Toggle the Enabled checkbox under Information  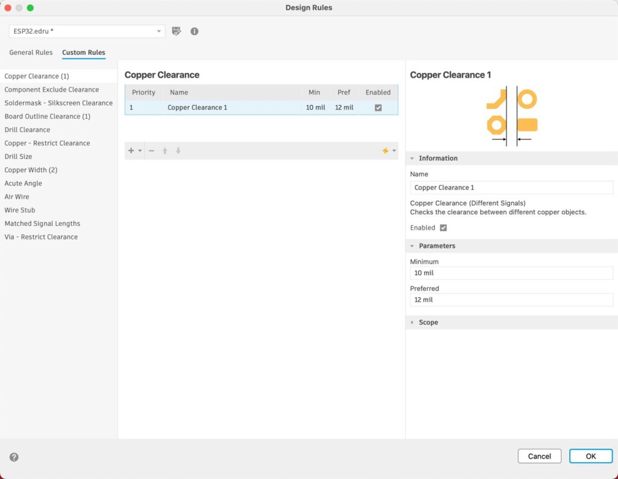pyautogui.click(x=443, y=227)
